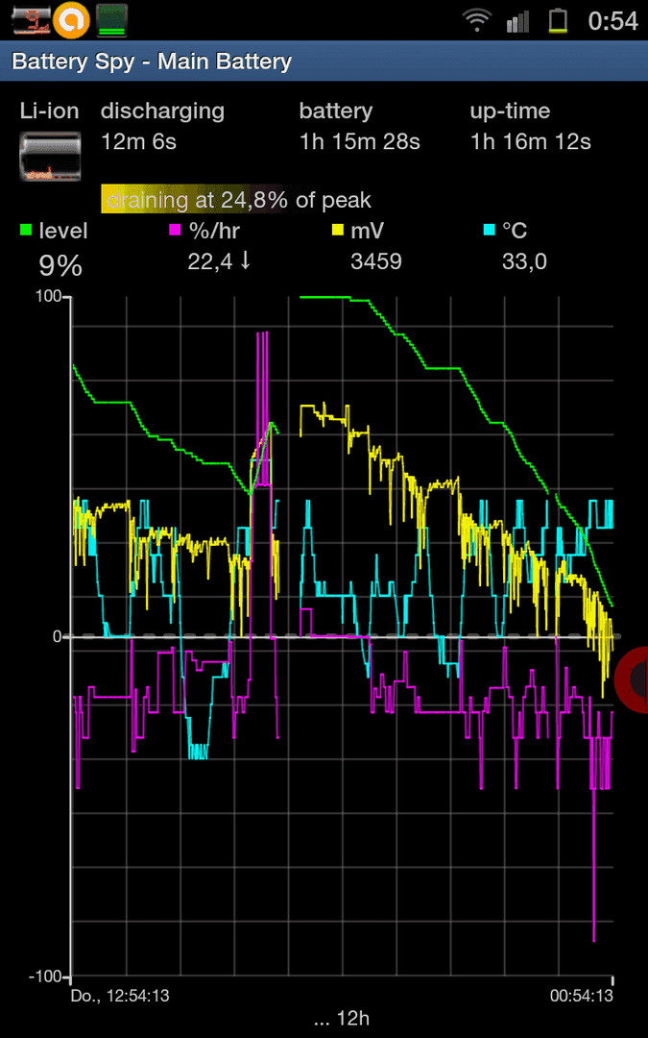Tap the discharging label
The width and height of the screenshot is (648, 1038).
tap(162, 111)
